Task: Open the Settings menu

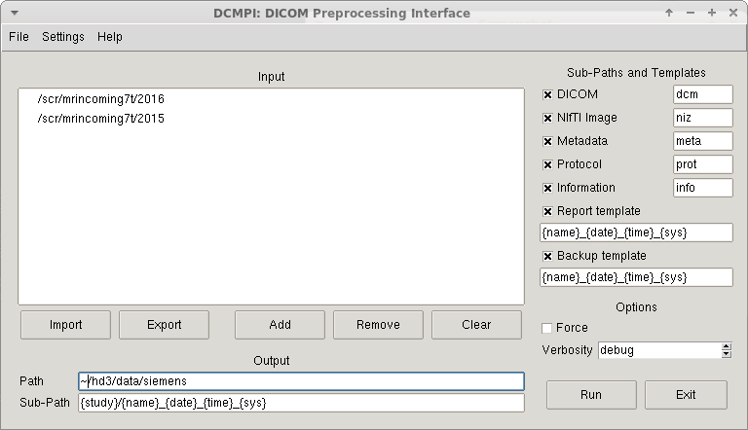Action: point(62,37)
